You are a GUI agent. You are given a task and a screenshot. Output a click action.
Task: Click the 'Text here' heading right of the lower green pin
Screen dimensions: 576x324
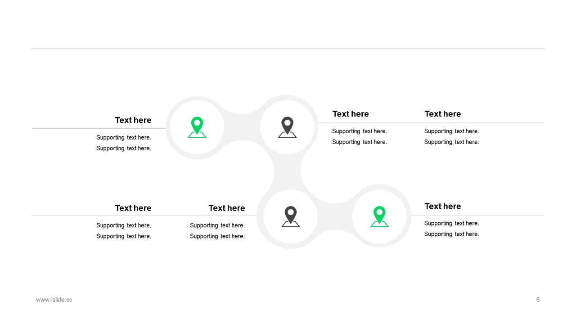pos(443,206)
